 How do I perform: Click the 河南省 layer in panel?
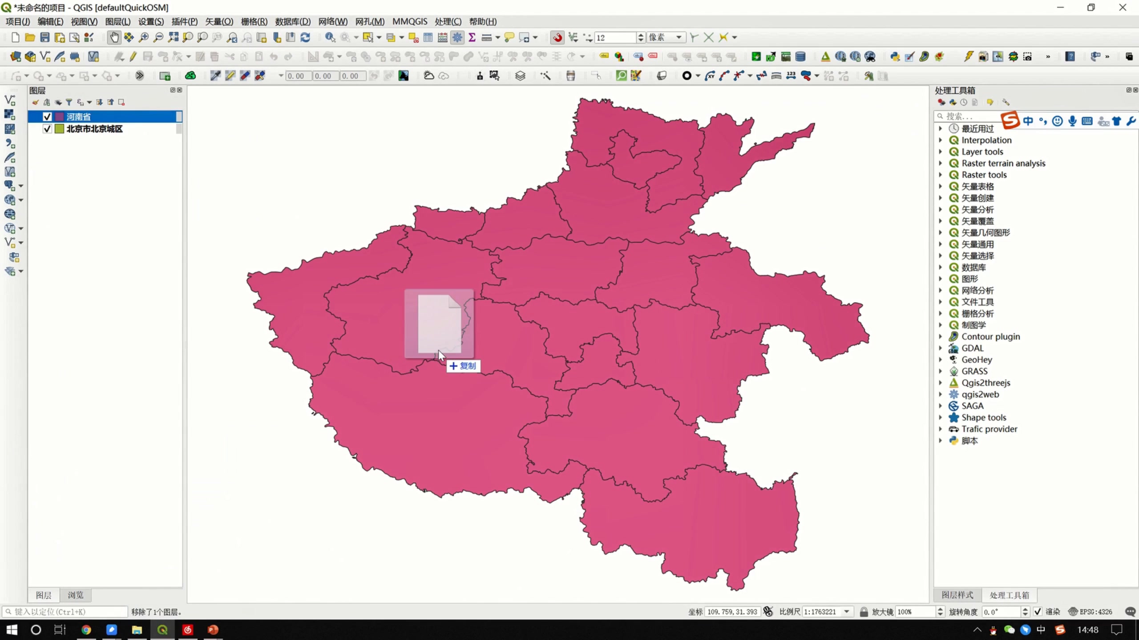78,116
